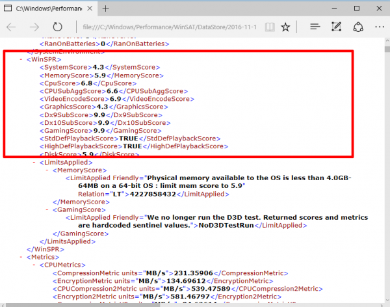Click the NoD3DTestRun text
This screenshot has width=390, height=307.
coord(226,226)
